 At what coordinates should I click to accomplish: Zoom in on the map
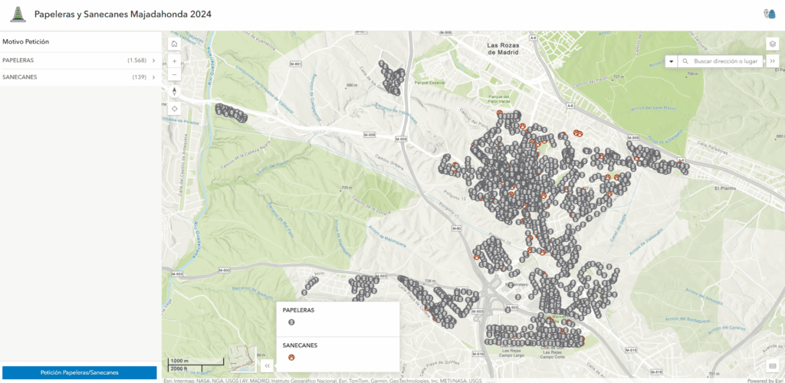pos(175,61)
